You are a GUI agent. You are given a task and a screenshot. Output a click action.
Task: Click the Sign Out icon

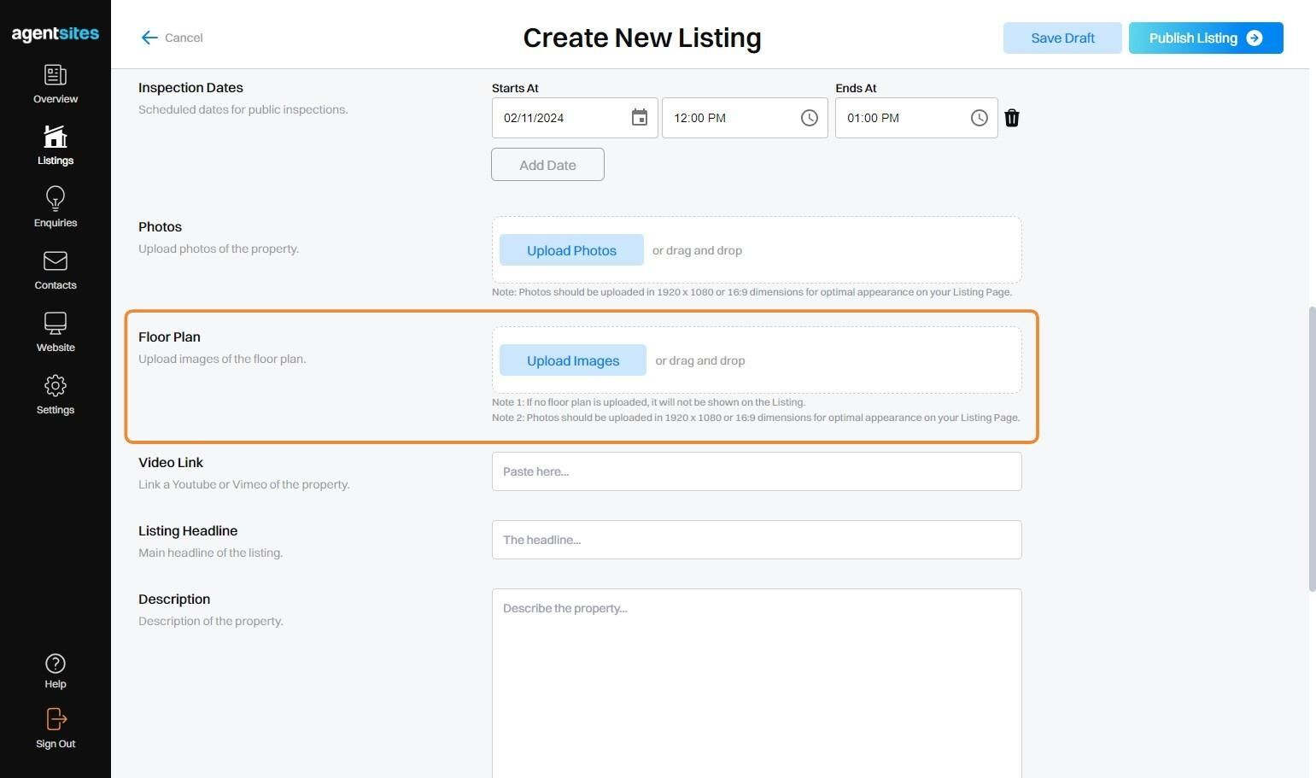pyautogui.click(x=56, y=719)
